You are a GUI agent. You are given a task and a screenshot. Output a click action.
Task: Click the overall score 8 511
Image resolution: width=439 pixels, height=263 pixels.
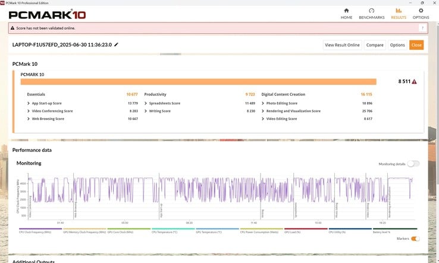[x=404, y=81]
